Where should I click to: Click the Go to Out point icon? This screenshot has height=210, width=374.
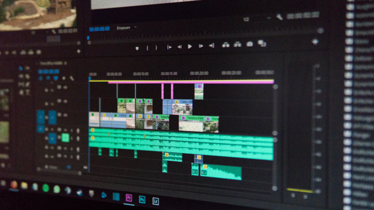(x=211, y=46)
